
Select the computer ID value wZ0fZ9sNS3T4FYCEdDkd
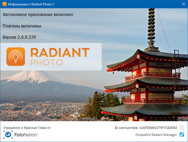pos(158,128)
